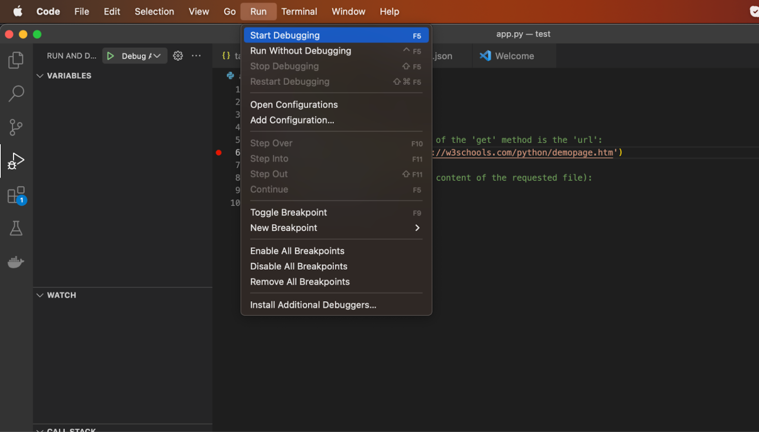This screenshot has height=432, width=759.
Task: Select the Run and Debug bug icon
Action: (x=16, y=160)
